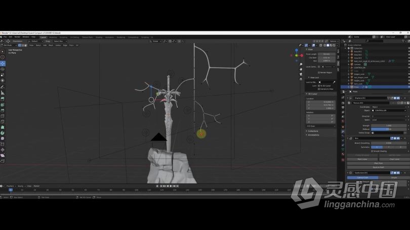Viewport: 410px width, 230px height.
Task: Select the Transform tool
Action: click(3, 81)
